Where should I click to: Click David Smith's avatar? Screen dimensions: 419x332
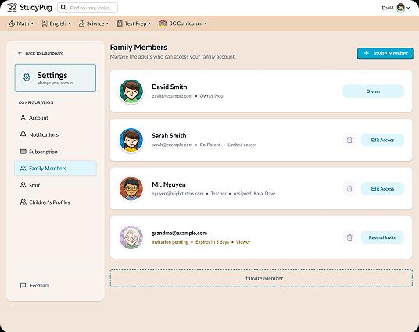pyautogui.click(x=131, y=91)
